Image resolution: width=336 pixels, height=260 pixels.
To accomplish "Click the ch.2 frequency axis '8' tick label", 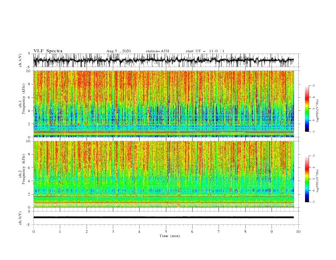I will 30,155.
